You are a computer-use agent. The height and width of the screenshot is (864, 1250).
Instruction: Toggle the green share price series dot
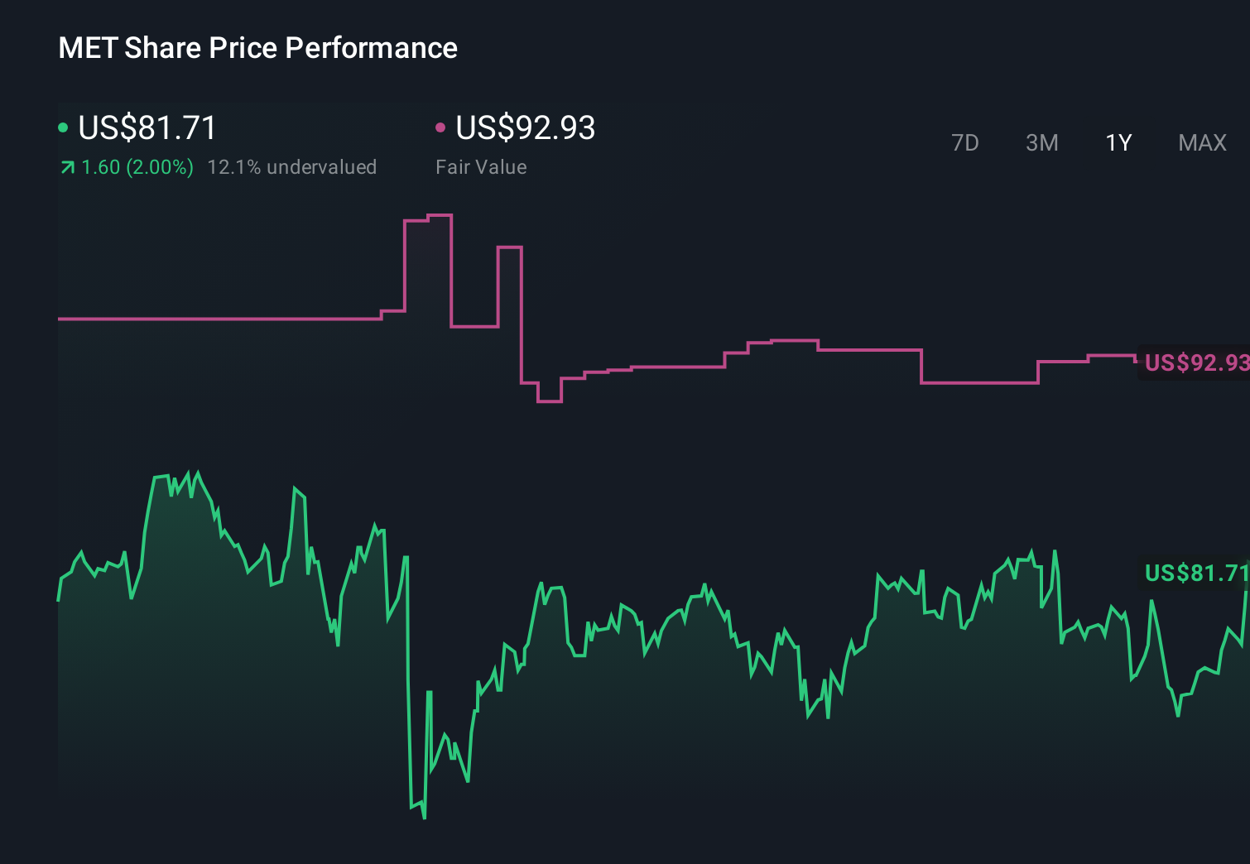(x=63, y=127)
